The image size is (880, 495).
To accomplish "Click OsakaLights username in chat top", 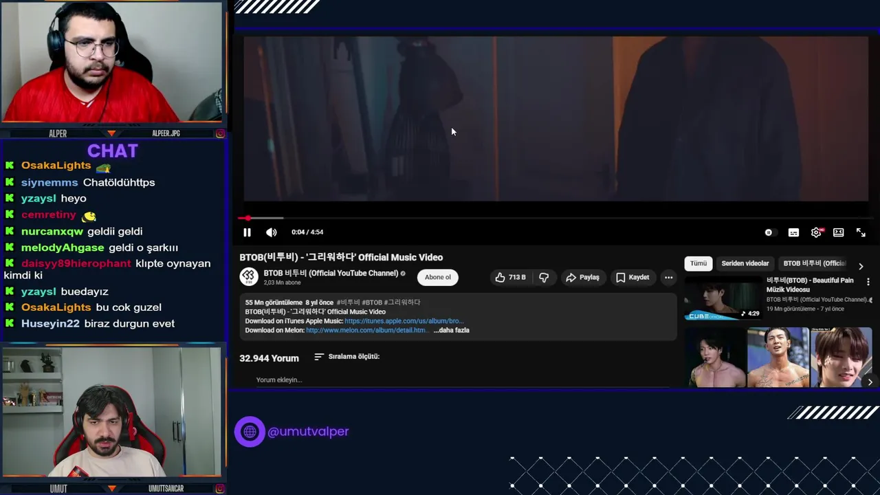I will click(x=56, y=166).
